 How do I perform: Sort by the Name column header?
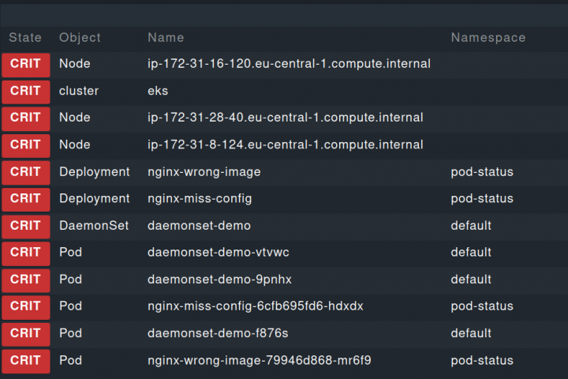[166, 37]
